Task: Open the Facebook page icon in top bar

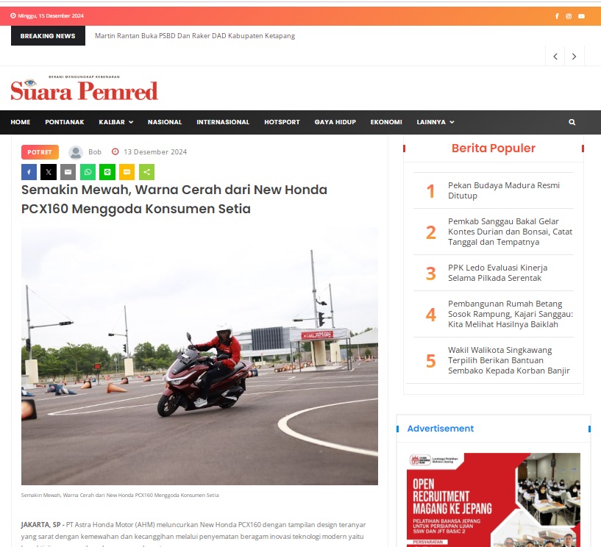Action: coord(557,16)
